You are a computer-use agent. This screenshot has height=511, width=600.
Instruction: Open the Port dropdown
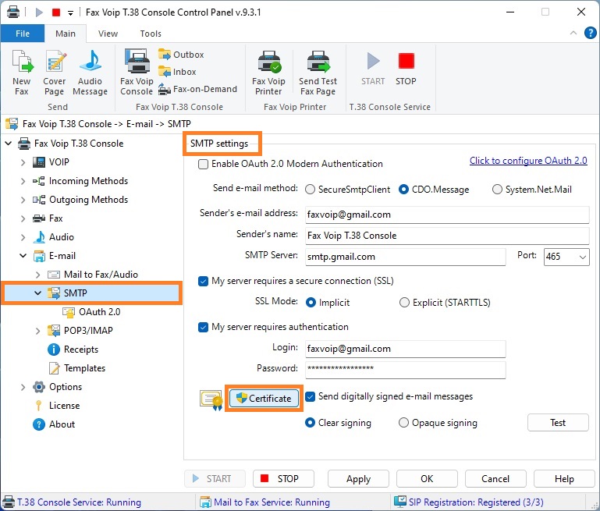point(582,257)
